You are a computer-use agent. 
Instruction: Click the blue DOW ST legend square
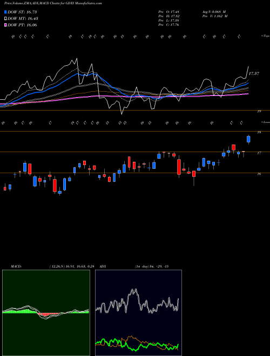coord(6,12)
